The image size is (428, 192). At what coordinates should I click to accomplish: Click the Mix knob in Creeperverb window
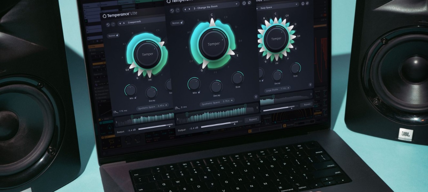(x=130, y=90)
